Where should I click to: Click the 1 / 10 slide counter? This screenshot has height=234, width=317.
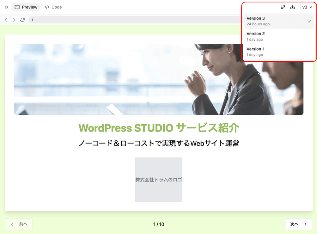[159, 224]
